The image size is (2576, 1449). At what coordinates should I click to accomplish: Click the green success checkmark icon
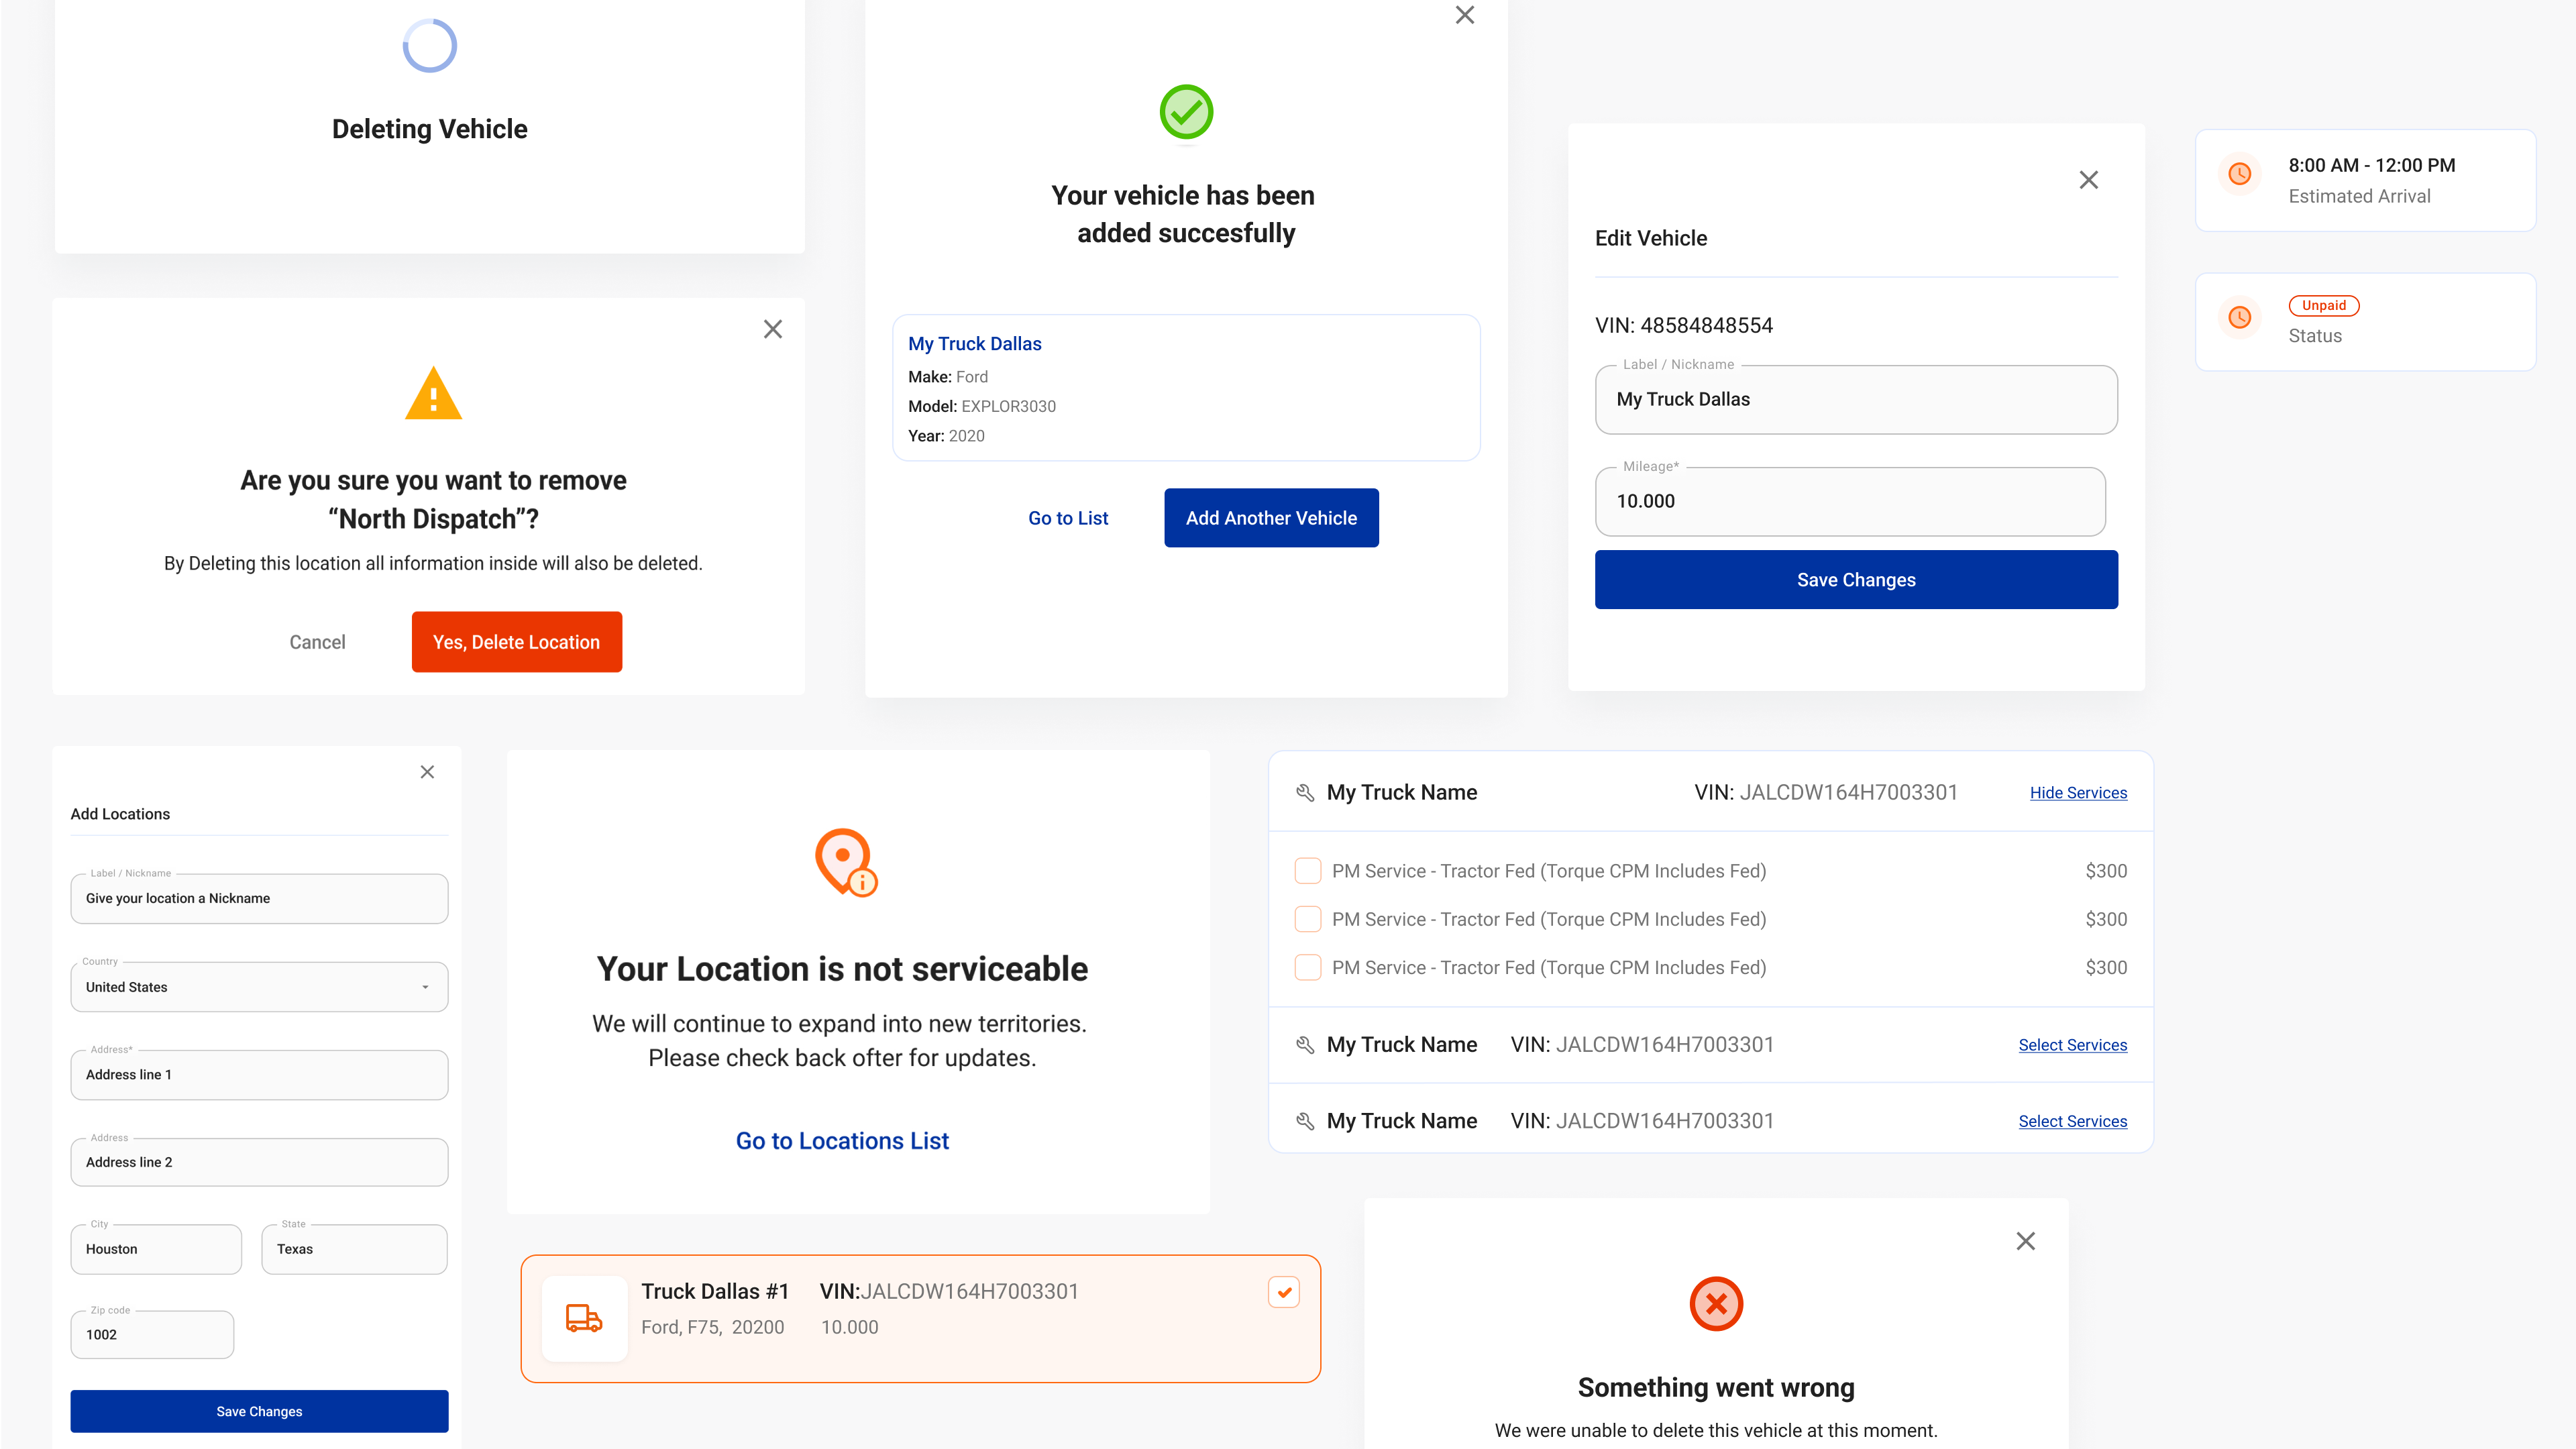(x=1186, y=112)
